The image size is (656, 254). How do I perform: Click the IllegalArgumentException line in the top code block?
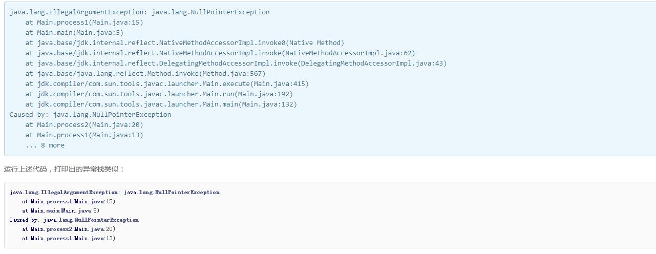[139, 12]
